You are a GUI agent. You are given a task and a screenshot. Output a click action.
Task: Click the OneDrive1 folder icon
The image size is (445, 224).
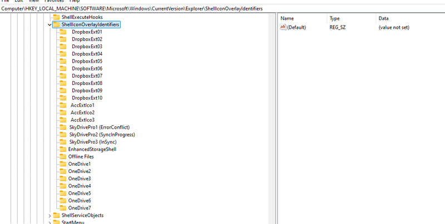63,164
